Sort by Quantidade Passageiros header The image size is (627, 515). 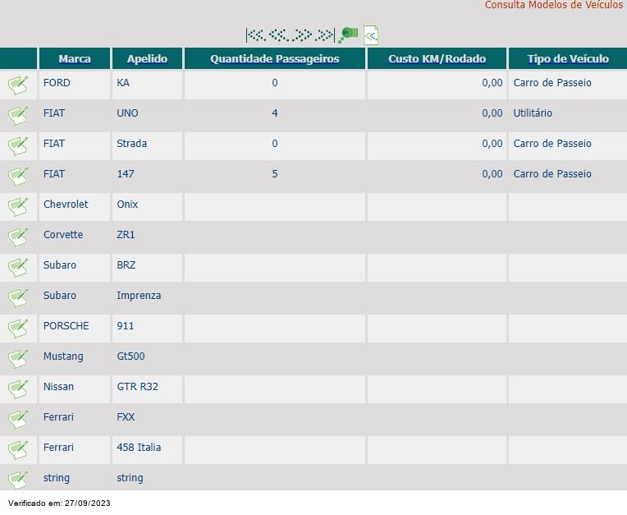[275, 59]
